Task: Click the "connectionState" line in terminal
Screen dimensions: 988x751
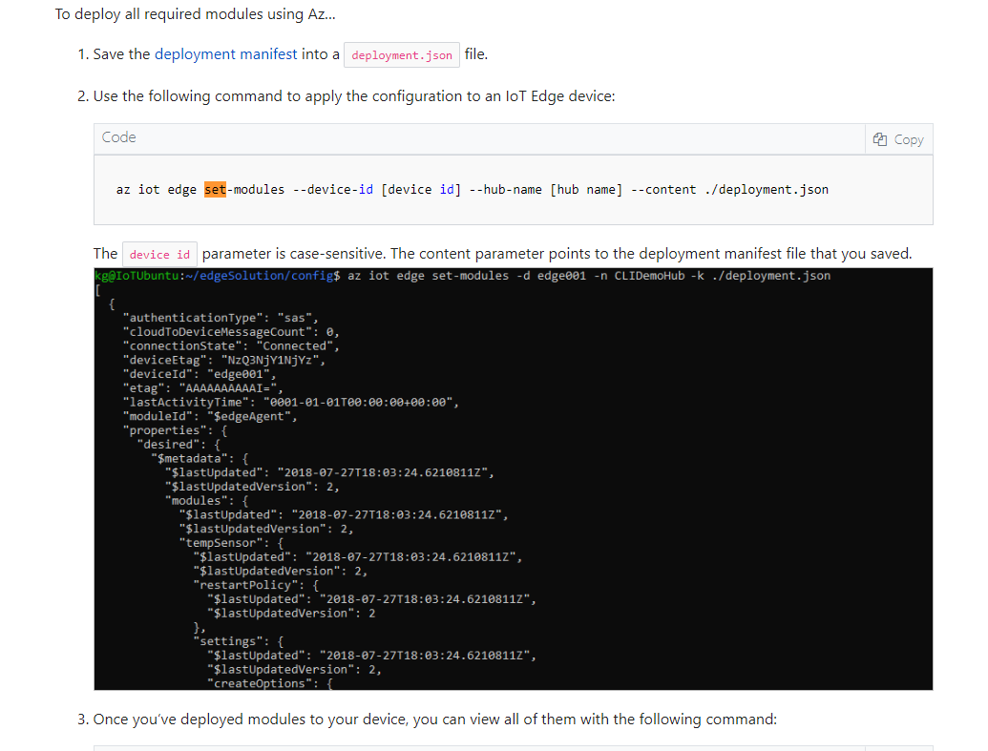Action: point(231,345)
